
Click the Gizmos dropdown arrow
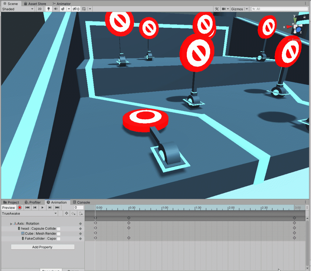(246, 9)
